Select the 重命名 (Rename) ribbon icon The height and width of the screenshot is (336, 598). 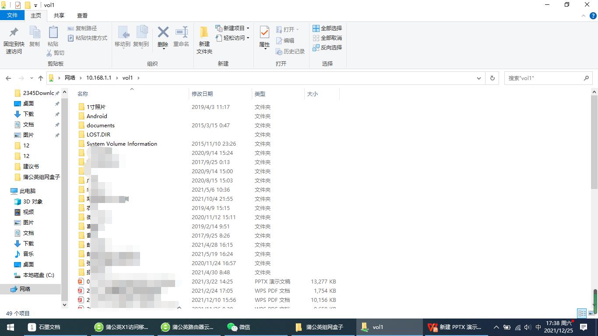click(181, 39)
